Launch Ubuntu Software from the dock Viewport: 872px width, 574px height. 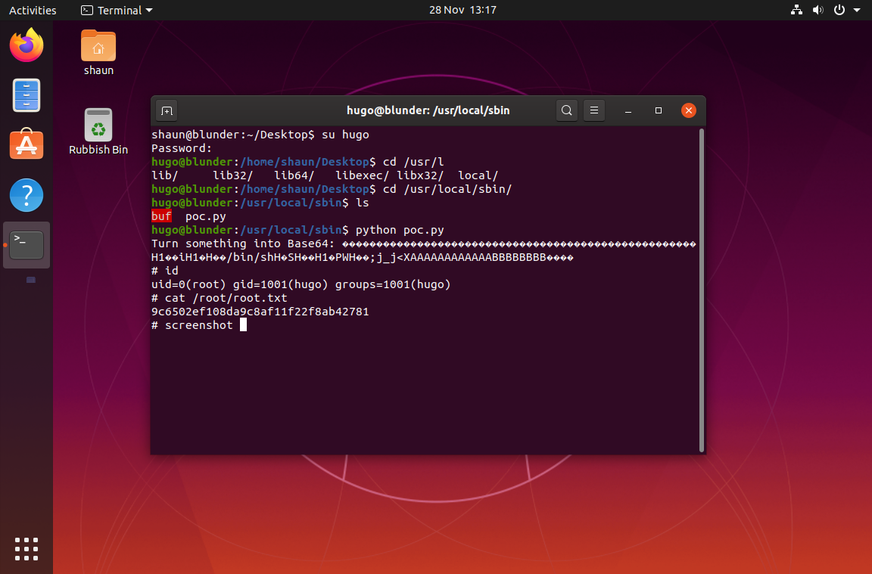[26, 144]
